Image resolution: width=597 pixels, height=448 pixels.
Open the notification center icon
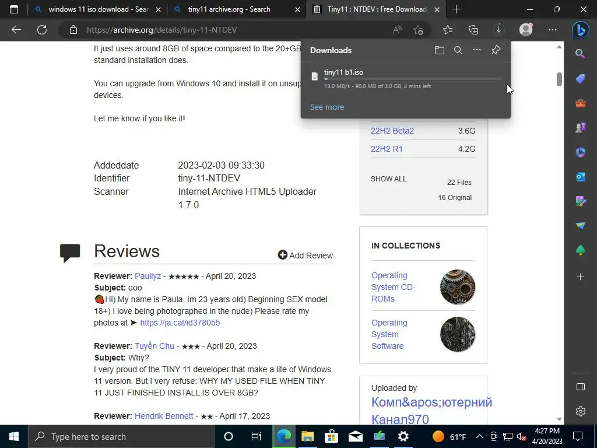click(x=578, y=436)
